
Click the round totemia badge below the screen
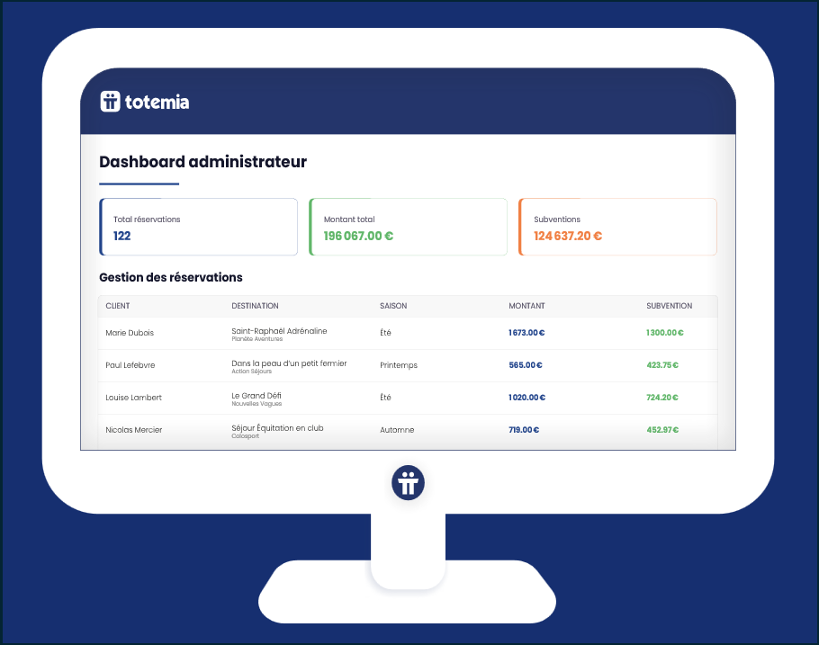pos(408,482)
